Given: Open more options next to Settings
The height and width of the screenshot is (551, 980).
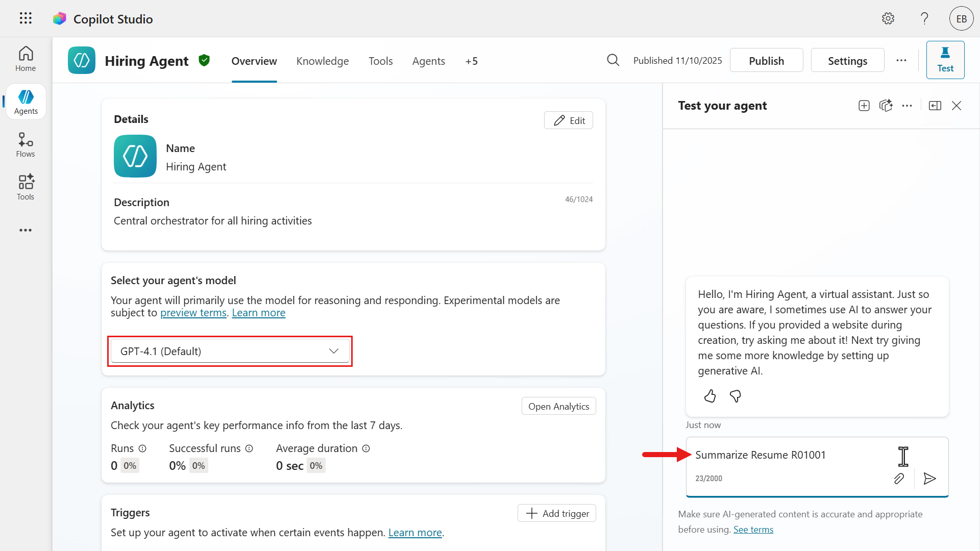Looking at the screenshot, I should pyautogui.click(x=901, y=60).
